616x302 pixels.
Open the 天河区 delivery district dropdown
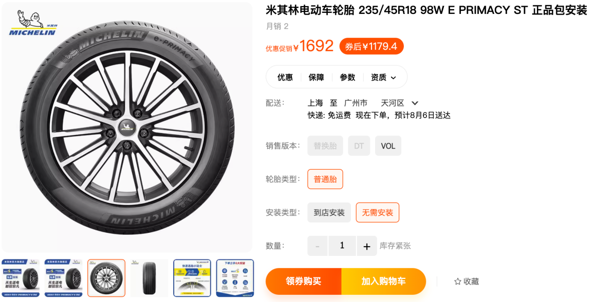pos(415,103)
